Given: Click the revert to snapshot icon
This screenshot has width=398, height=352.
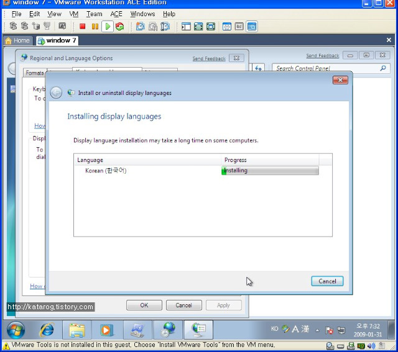Looking at the screenshot, I should pos(152,26).
